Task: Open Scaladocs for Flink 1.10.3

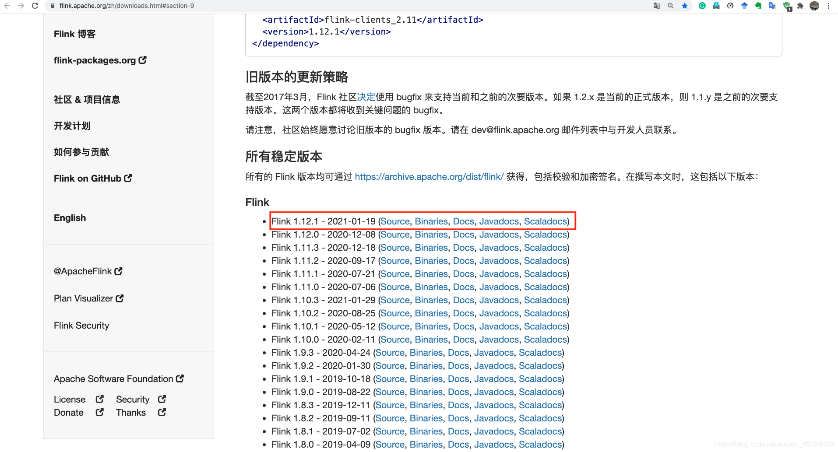Action: tap(546, 300)
